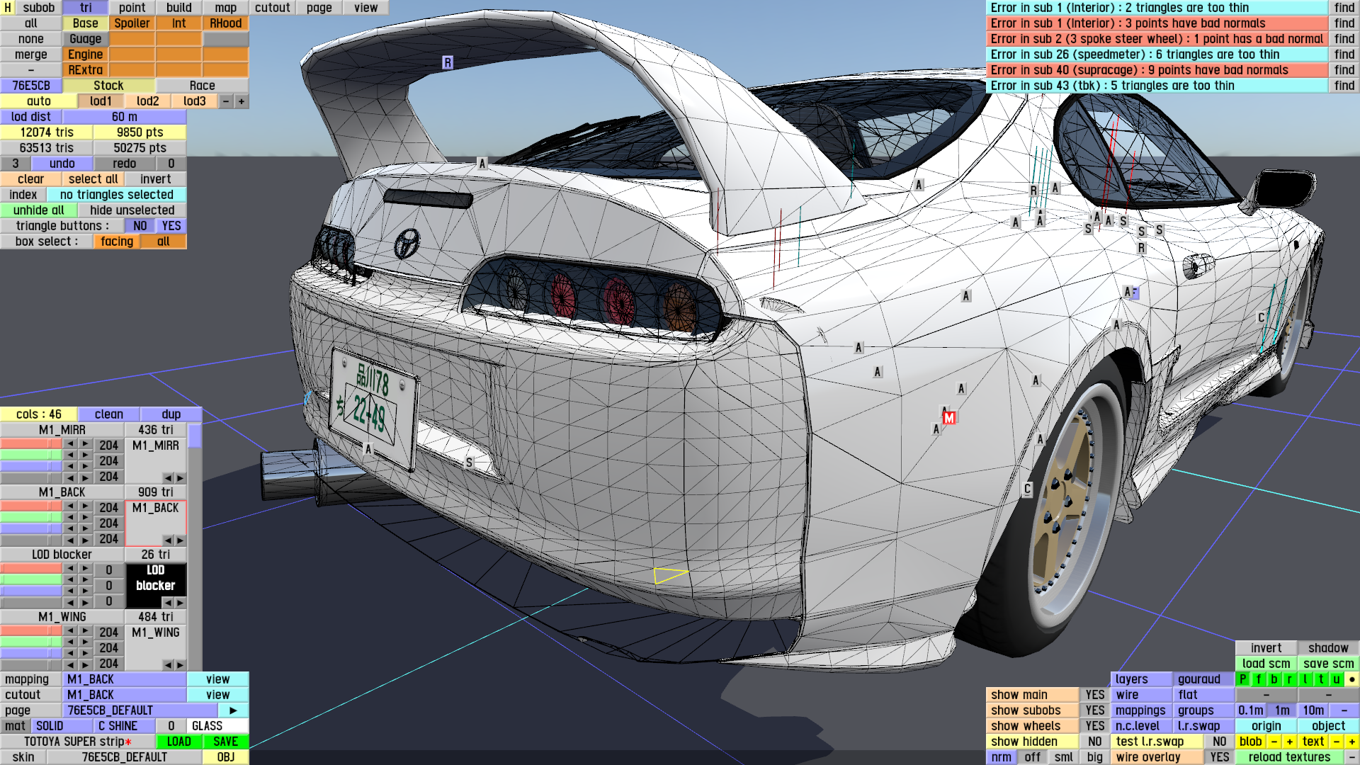
Task: Adjust the M1_MIRR red color slider
Action: (31, 445)
